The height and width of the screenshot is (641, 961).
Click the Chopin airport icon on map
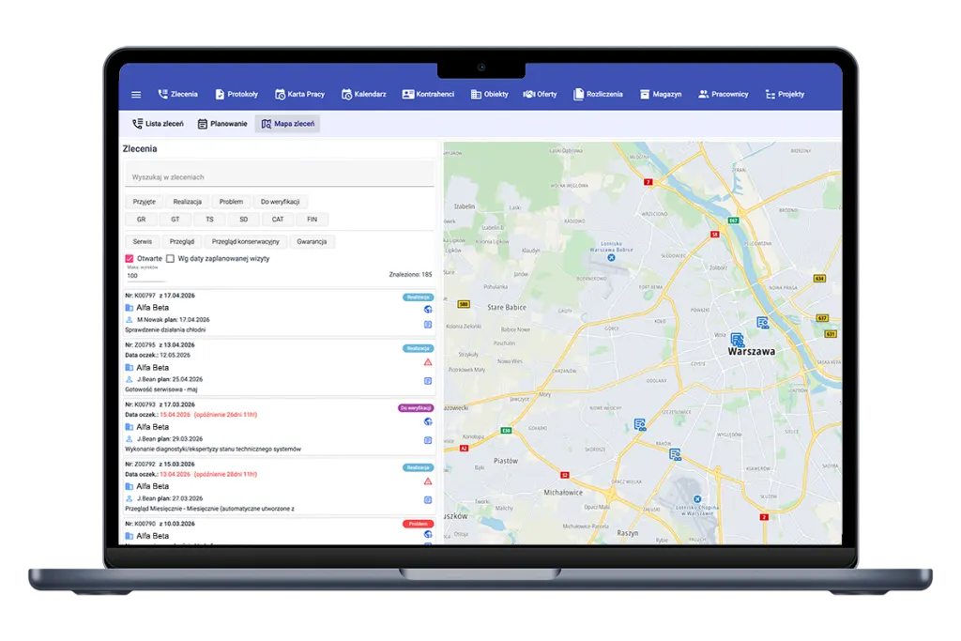(x=697, y=499)
